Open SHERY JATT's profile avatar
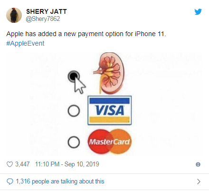Image resolution: width=209 pixels, height=192 pixels. (x=14, y=15)
